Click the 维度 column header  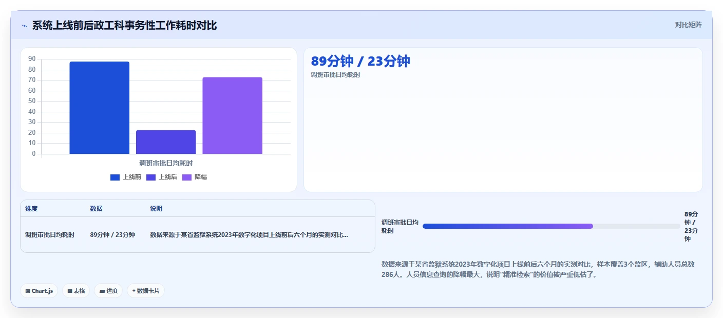coord(31,209)
